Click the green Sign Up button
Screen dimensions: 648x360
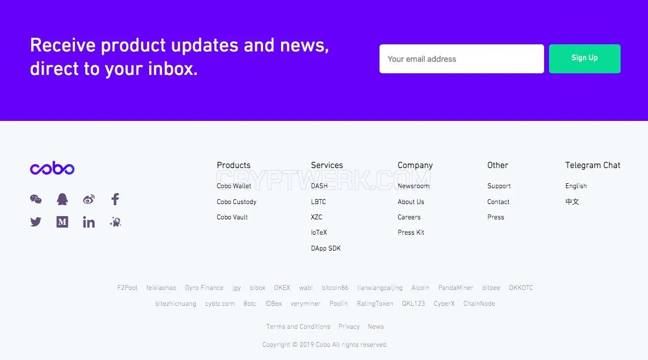(585, 59)
